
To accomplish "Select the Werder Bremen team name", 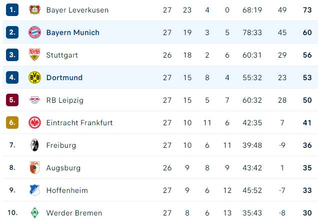I will [74, 213].
